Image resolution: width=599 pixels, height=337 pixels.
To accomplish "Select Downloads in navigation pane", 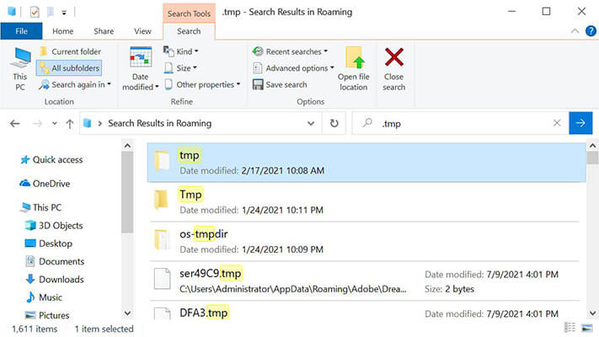I will click(x=61, y=279).
